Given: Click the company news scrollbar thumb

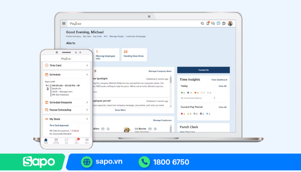Looking at the screenshot, I should (171, 80).
